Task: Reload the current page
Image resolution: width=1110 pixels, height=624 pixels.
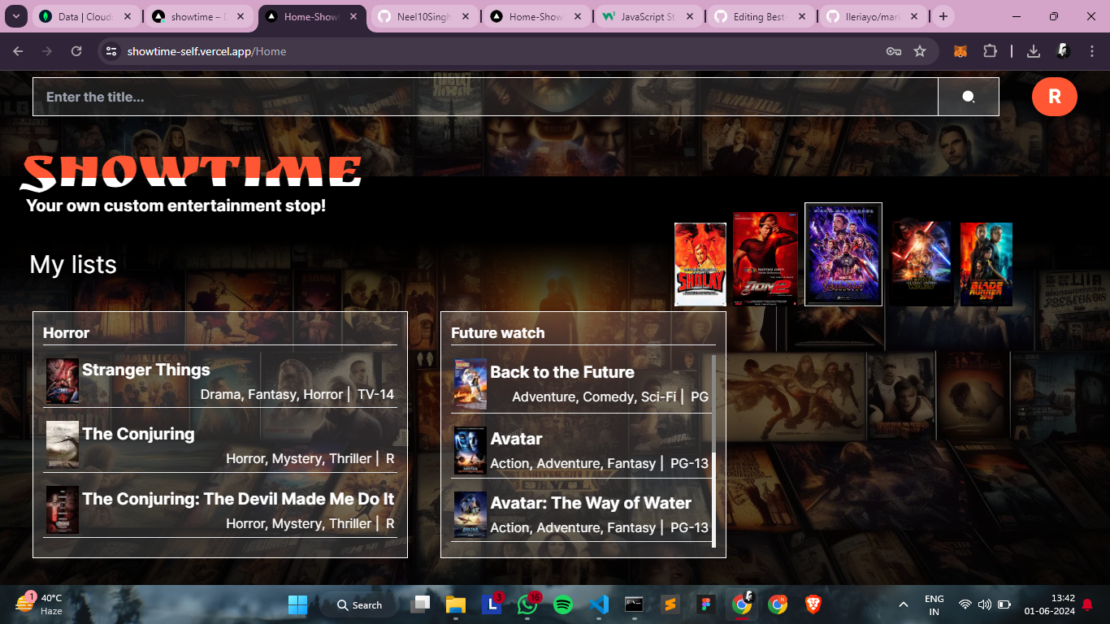Action: [x=76, y=51]
